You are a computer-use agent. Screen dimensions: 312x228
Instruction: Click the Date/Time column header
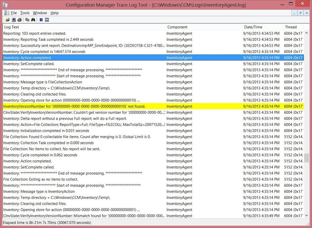click(x=263, y=27)
